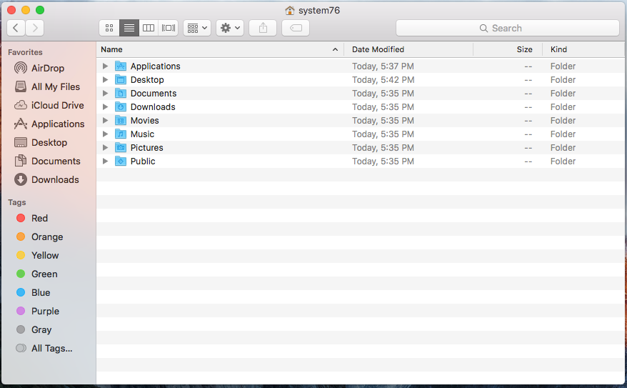Open the Action gear dropdown menu
This screenshot has height=388, width=627.
(230, 28)
